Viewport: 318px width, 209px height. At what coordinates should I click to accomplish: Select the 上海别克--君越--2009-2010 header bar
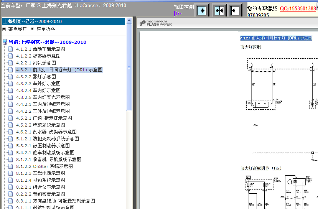[x=63, y=21]
